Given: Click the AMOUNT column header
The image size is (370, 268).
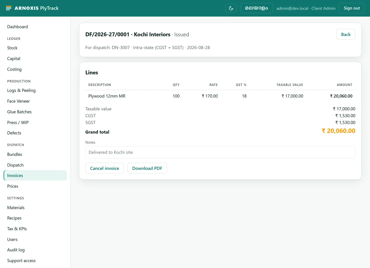Looking at the screenshot, I should click(344, 85).
